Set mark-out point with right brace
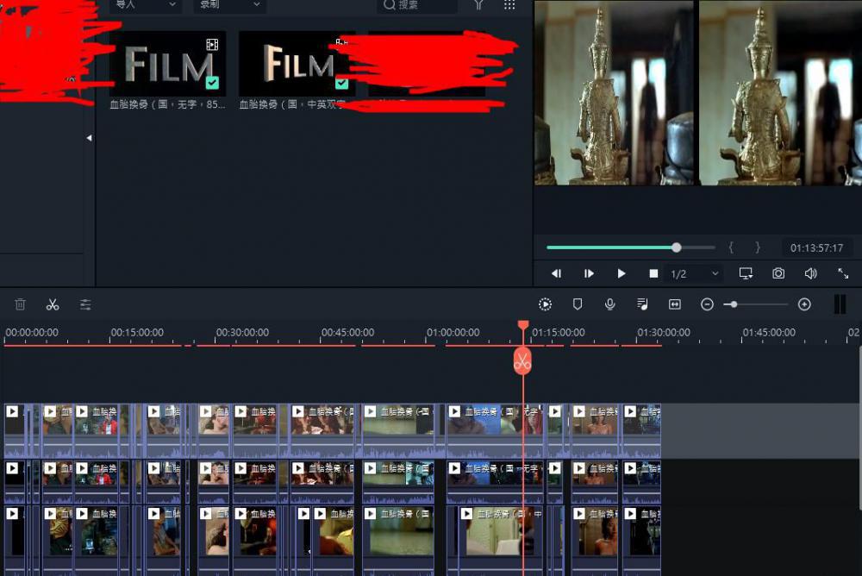Viewport: 862px width, 576px height. click(x=758, y=247)
